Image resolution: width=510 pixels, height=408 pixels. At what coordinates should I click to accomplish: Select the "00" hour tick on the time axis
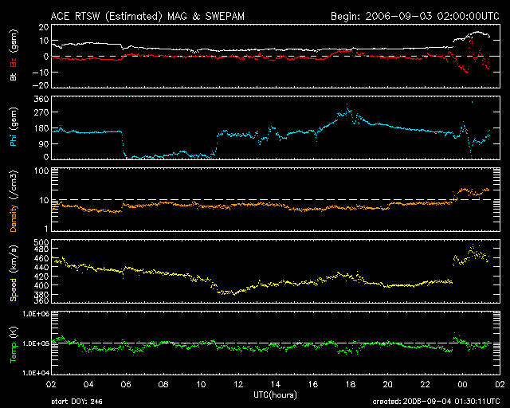click(462, 384)
